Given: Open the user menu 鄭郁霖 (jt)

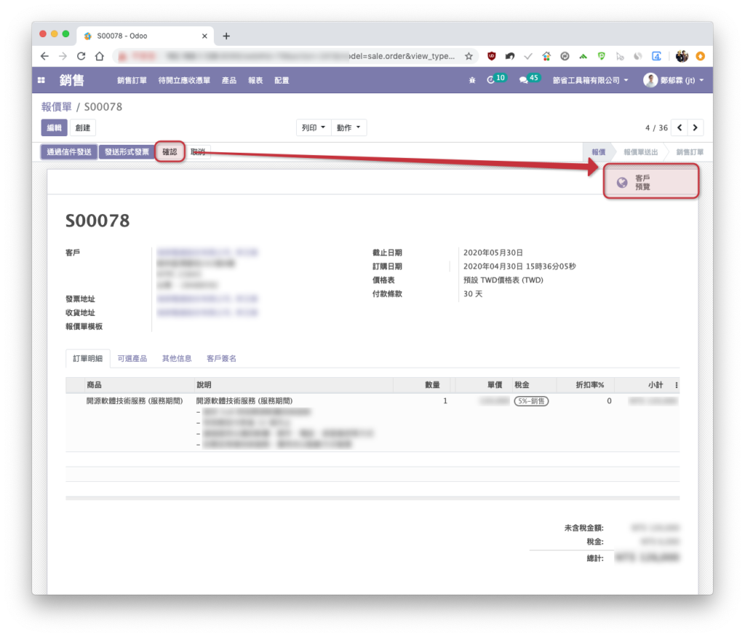Looking at the screenshot, I should 674,80.
